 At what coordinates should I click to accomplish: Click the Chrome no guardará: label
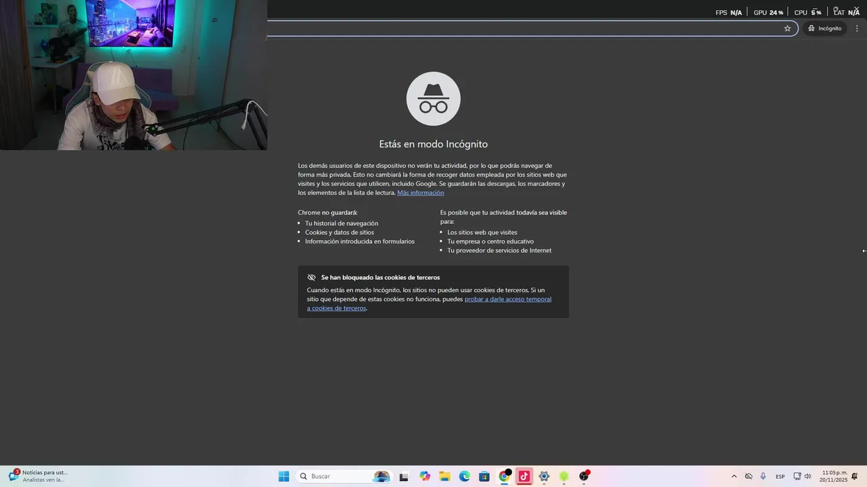pyautogui.click(x=328, y=212)
